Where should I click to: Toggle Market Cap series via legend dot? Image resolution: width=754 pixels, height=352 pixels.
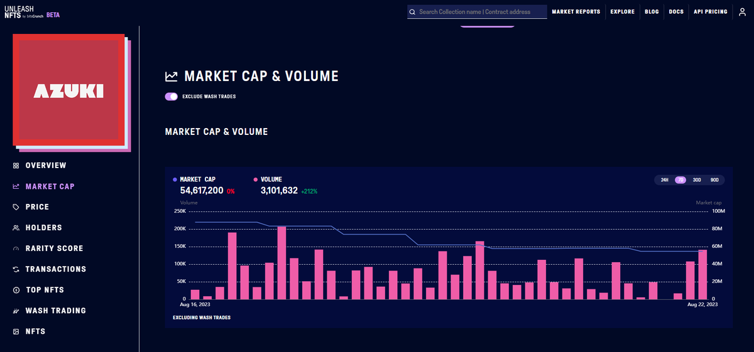[x=175, y=179]
